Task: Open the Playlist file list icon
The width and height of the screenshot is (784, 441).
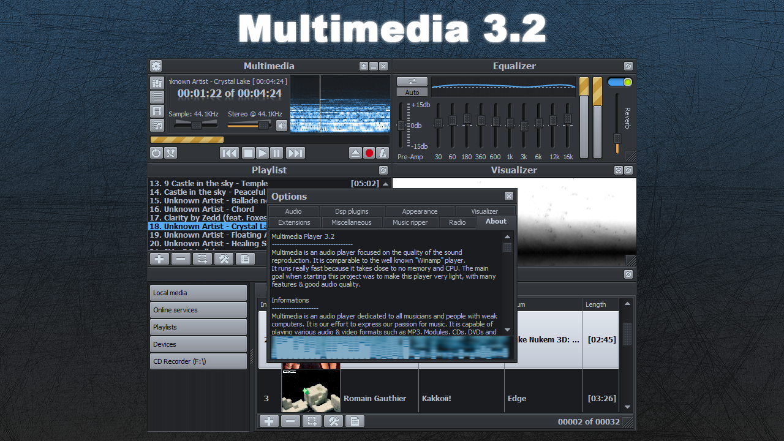Action: click(x=245, y=259)
